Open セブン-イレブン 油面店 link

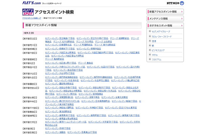[x=55, y=133]
